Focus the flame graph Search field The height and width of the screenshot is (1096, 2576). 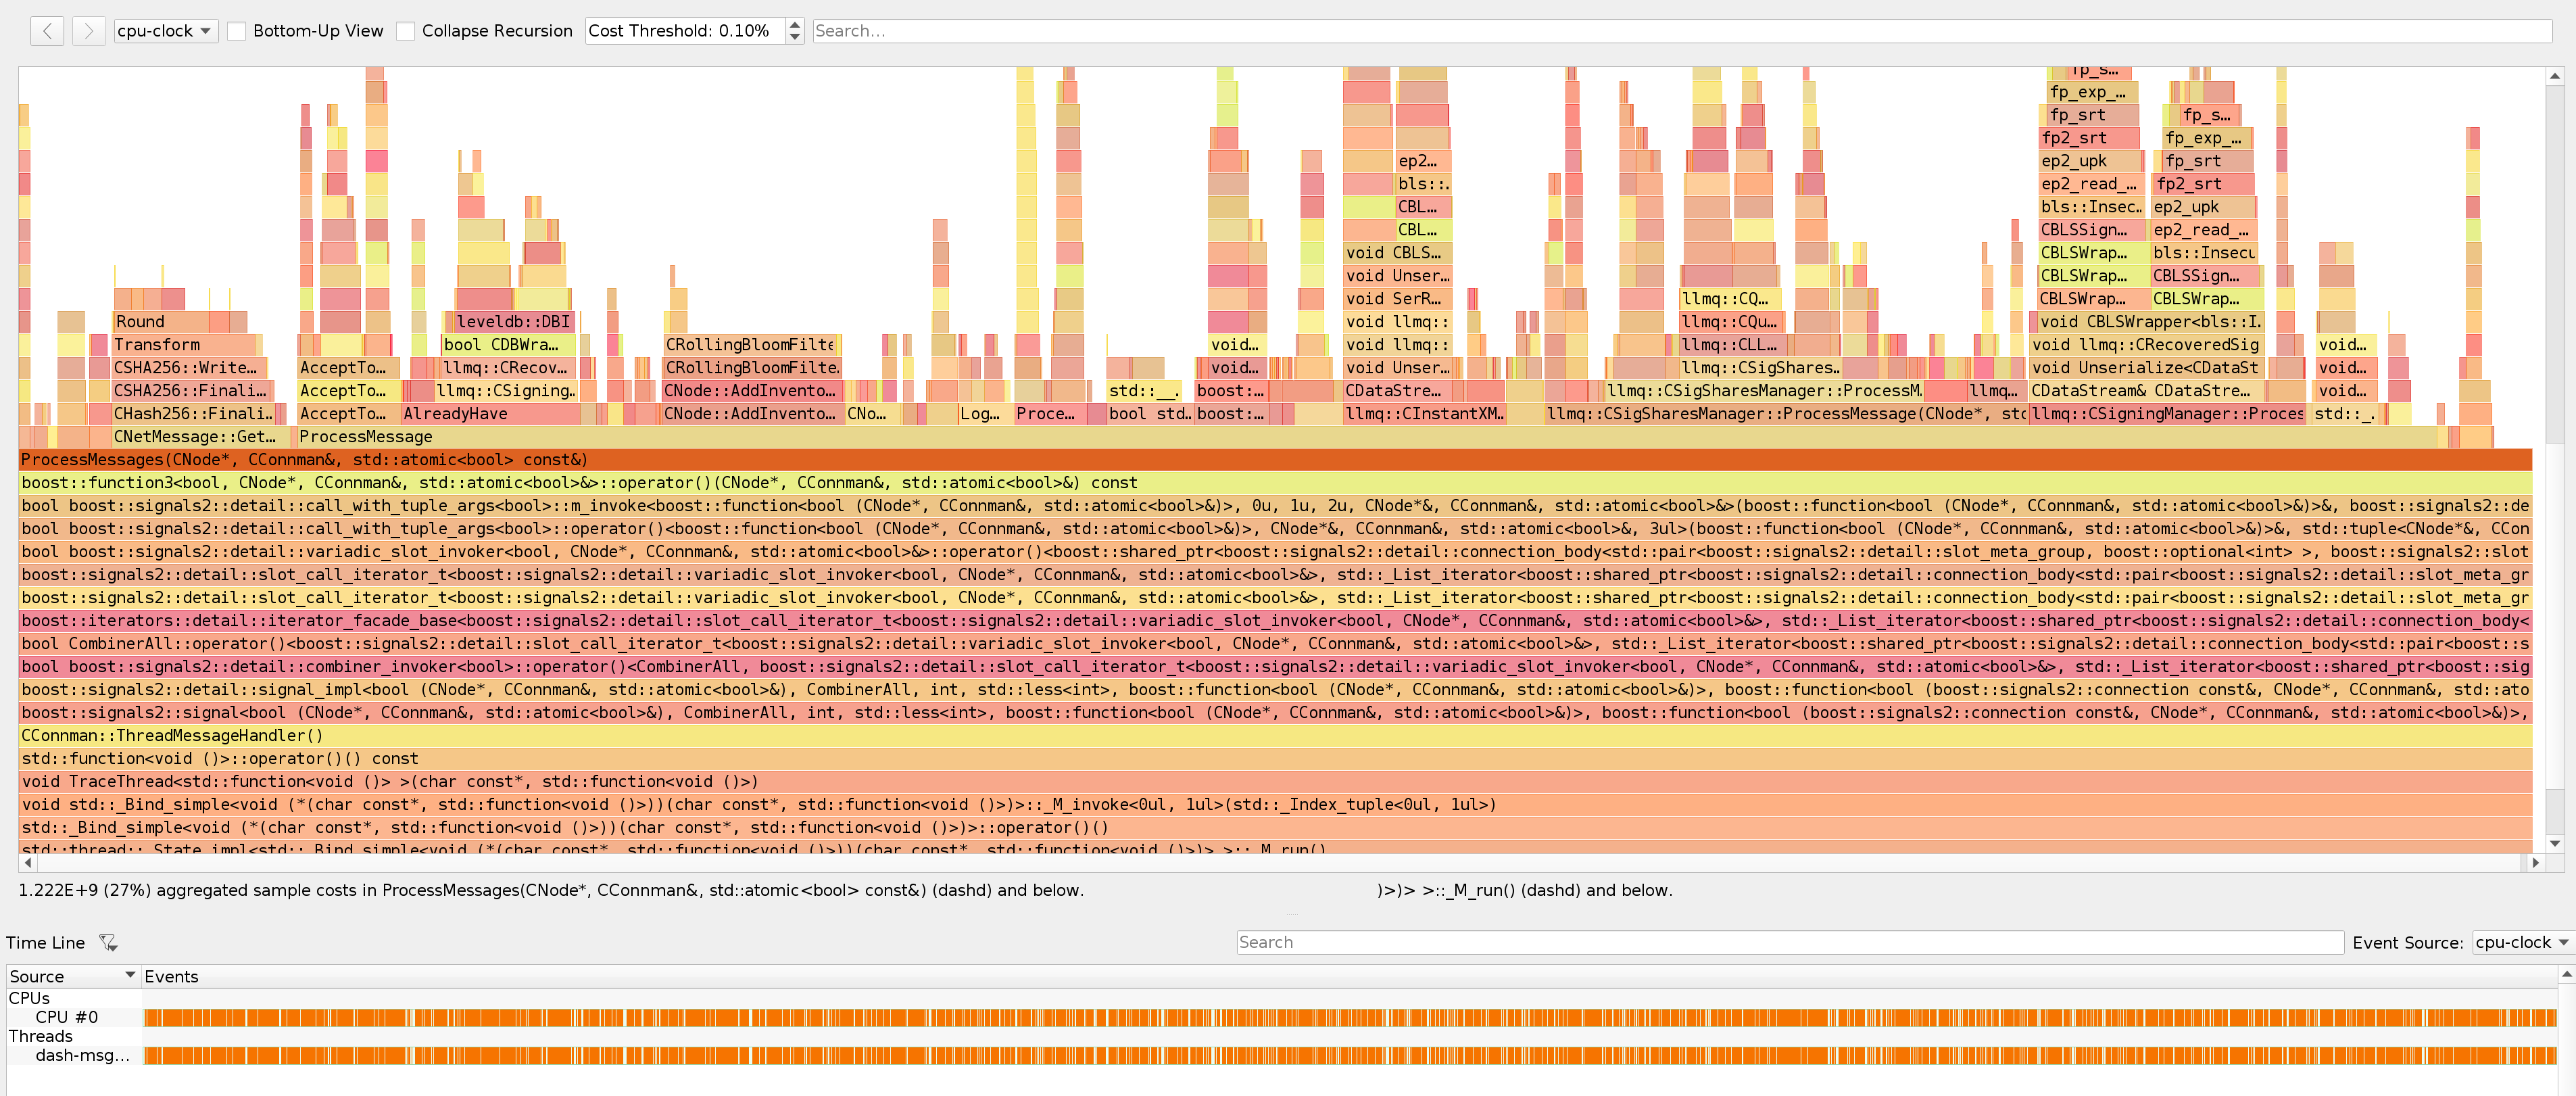[1682, 31]
